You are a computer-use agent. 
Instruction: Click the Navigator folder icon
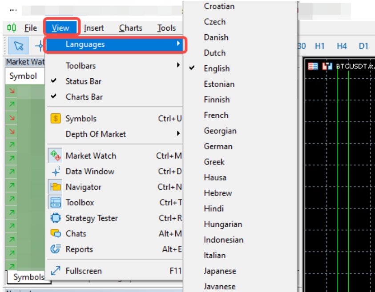[56, 187]
